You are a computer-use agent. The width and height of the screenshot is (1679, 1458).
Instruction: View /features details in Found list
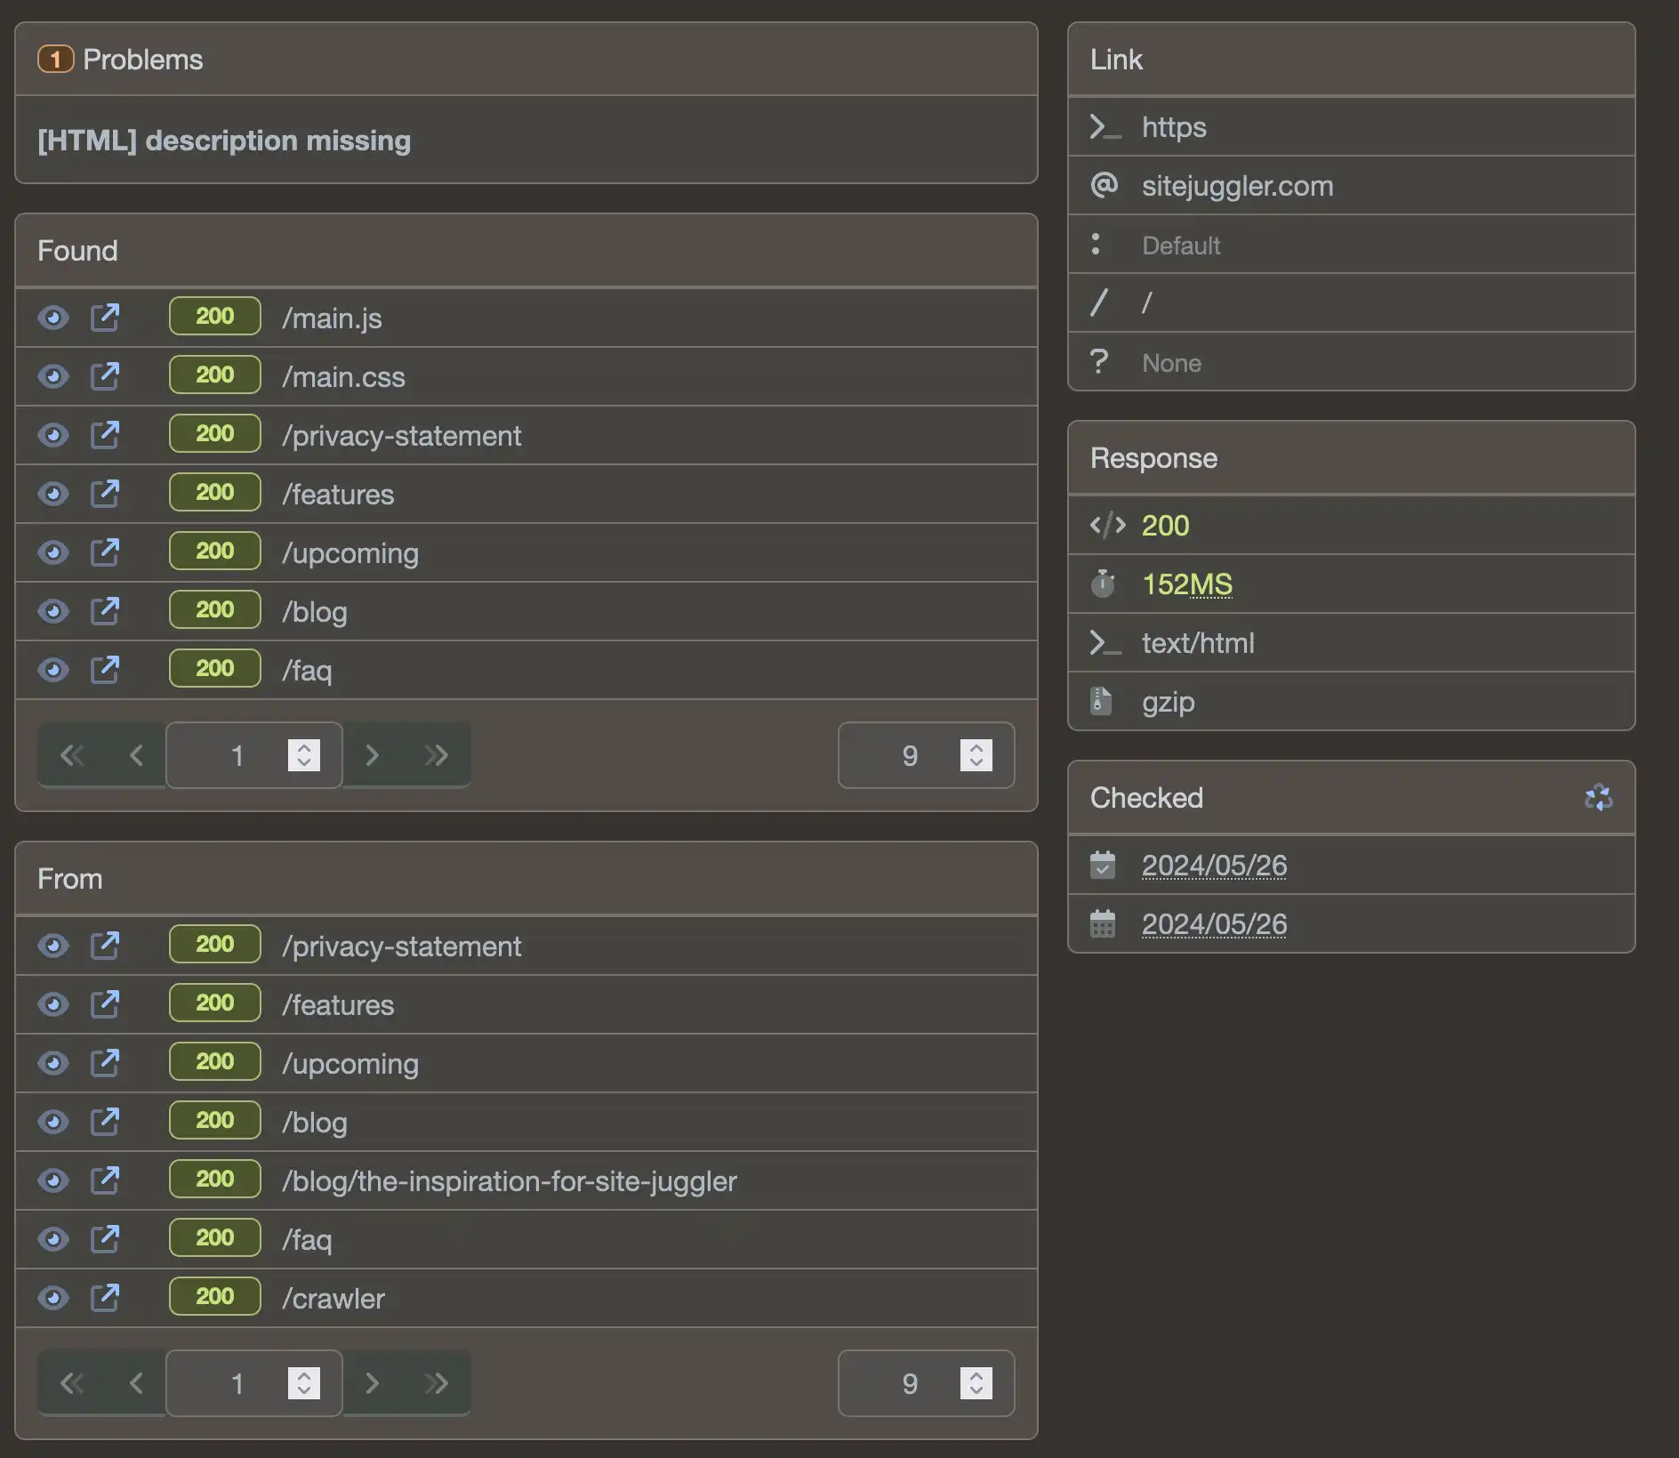click(x=53, y=494)
